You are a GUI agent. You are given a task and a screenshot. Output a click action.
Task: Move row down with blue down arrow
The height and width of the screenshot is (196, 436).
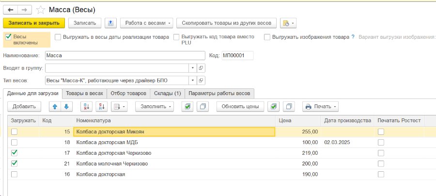click(x=66, y=106)
